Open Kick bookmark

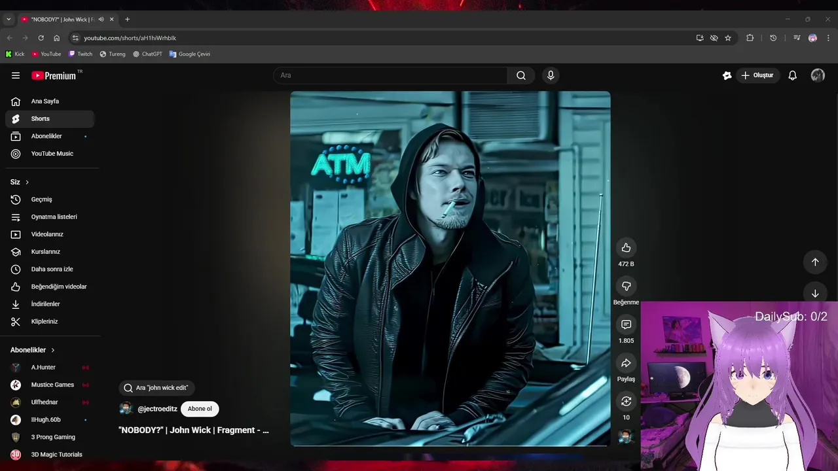[15, 54]
